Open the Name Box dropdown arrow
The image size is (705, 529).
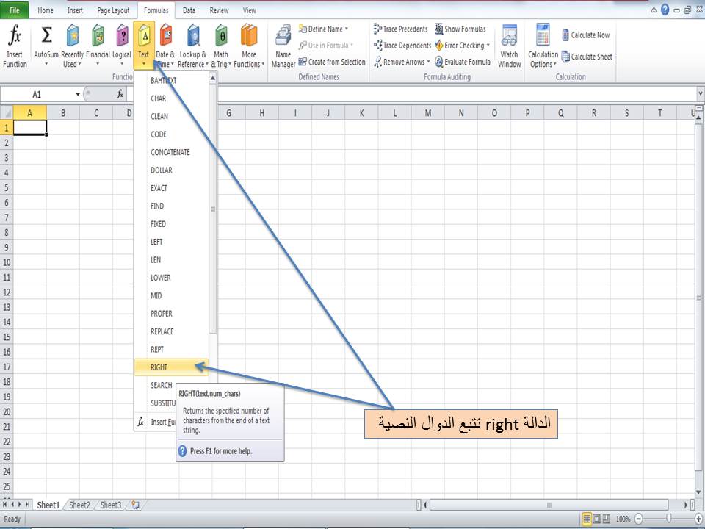78,95
